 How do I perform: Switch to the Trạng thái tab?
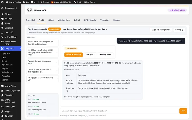coord(30,20)
